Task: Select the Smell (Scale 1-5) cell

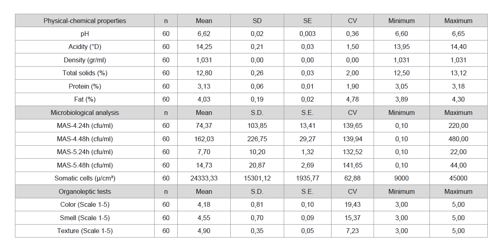Action: coord(85,218)
